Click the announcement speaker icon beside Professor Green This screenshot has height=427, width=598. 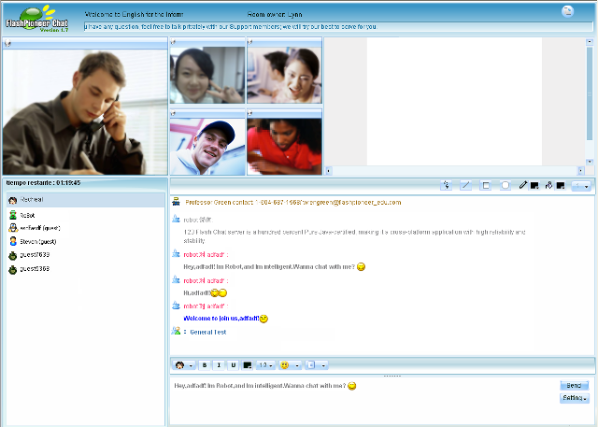pos(176,202)
